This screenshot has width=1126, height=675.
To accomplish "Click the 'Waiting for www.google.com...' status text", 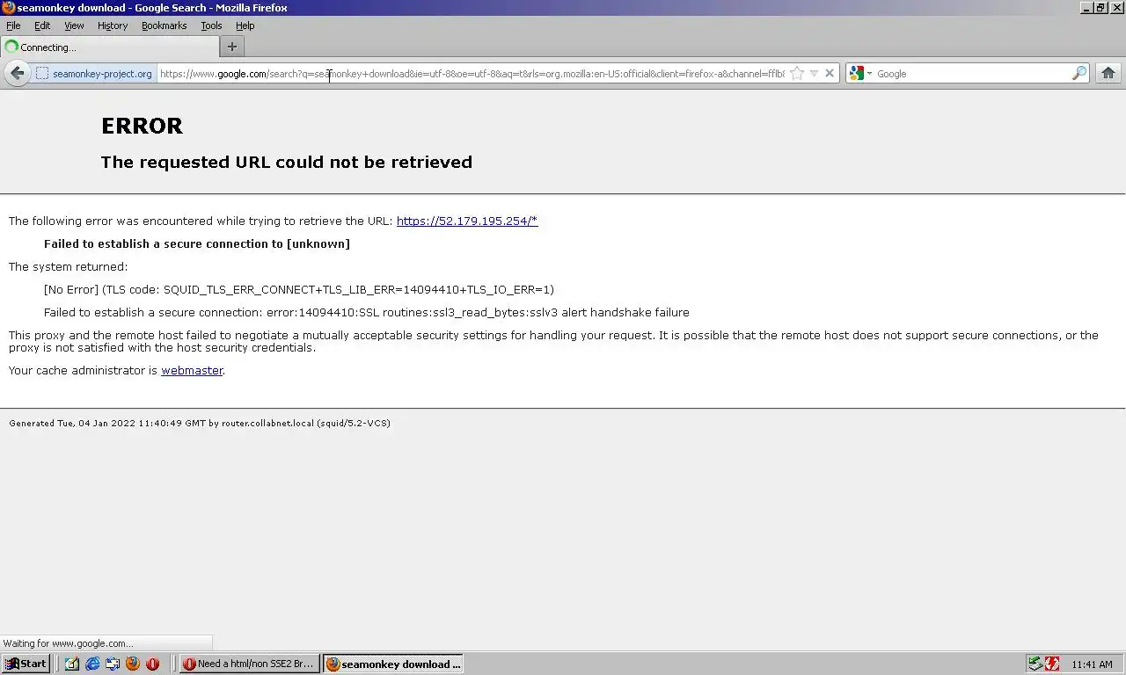I will 69,643.
